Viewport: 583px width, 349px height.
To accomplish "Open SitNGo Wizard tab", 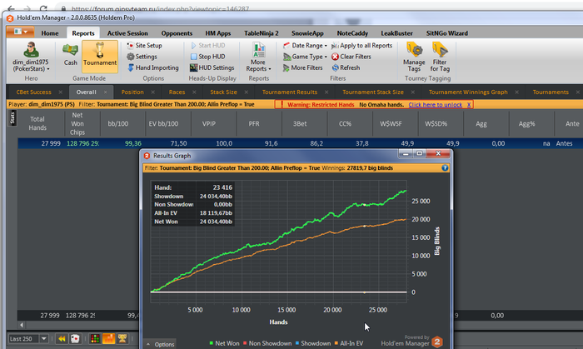I will (x=447, y=33).
